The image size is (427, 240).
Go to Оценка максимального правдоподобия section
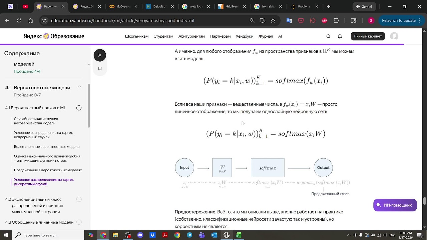[47, 158]
